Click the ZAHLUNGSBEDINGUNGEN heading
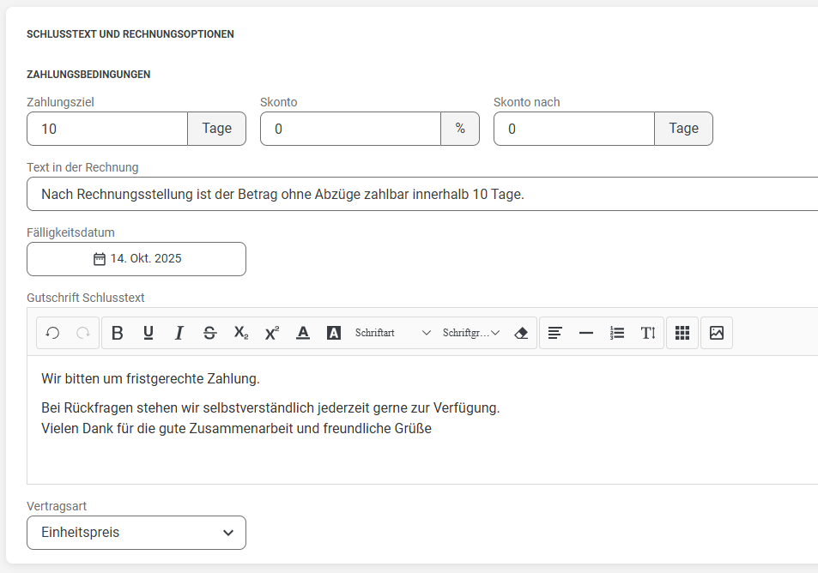 [88, 75]
